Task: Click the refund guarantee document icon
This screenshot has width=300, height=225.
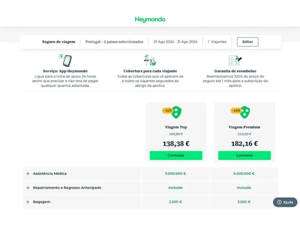Action: (235, 60)
